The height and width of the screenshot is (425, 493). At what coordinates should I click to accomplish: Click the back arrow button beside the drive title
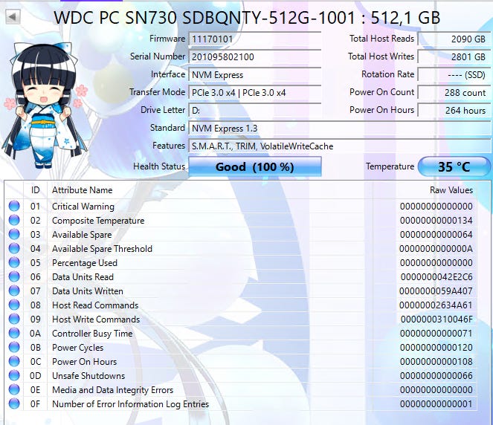13,16
